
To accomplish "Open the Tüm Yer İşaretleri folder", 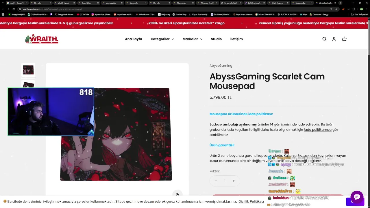I will click(x=360, y=14).
